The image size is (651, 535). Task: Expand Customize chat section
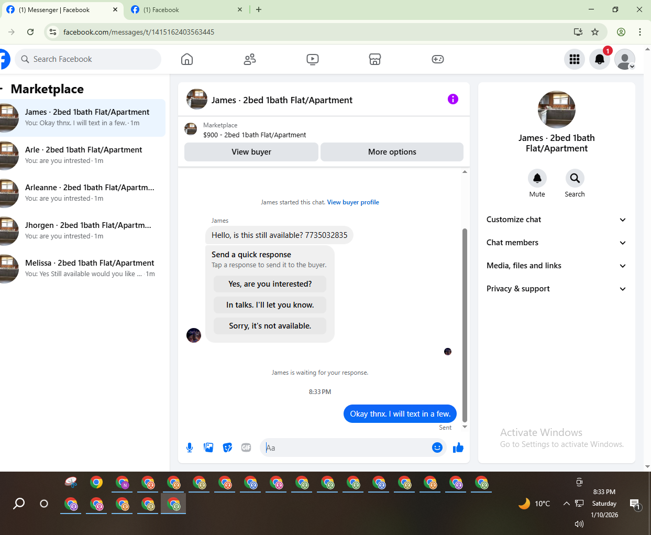coord(556,220)
